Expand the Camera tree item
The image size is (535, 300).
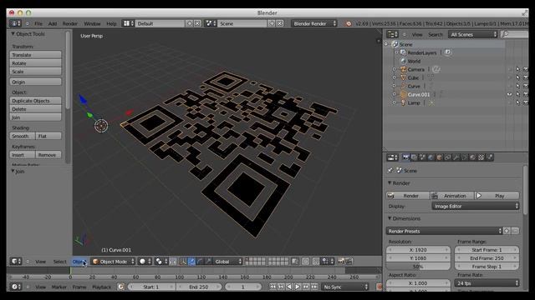coord(395,69)
